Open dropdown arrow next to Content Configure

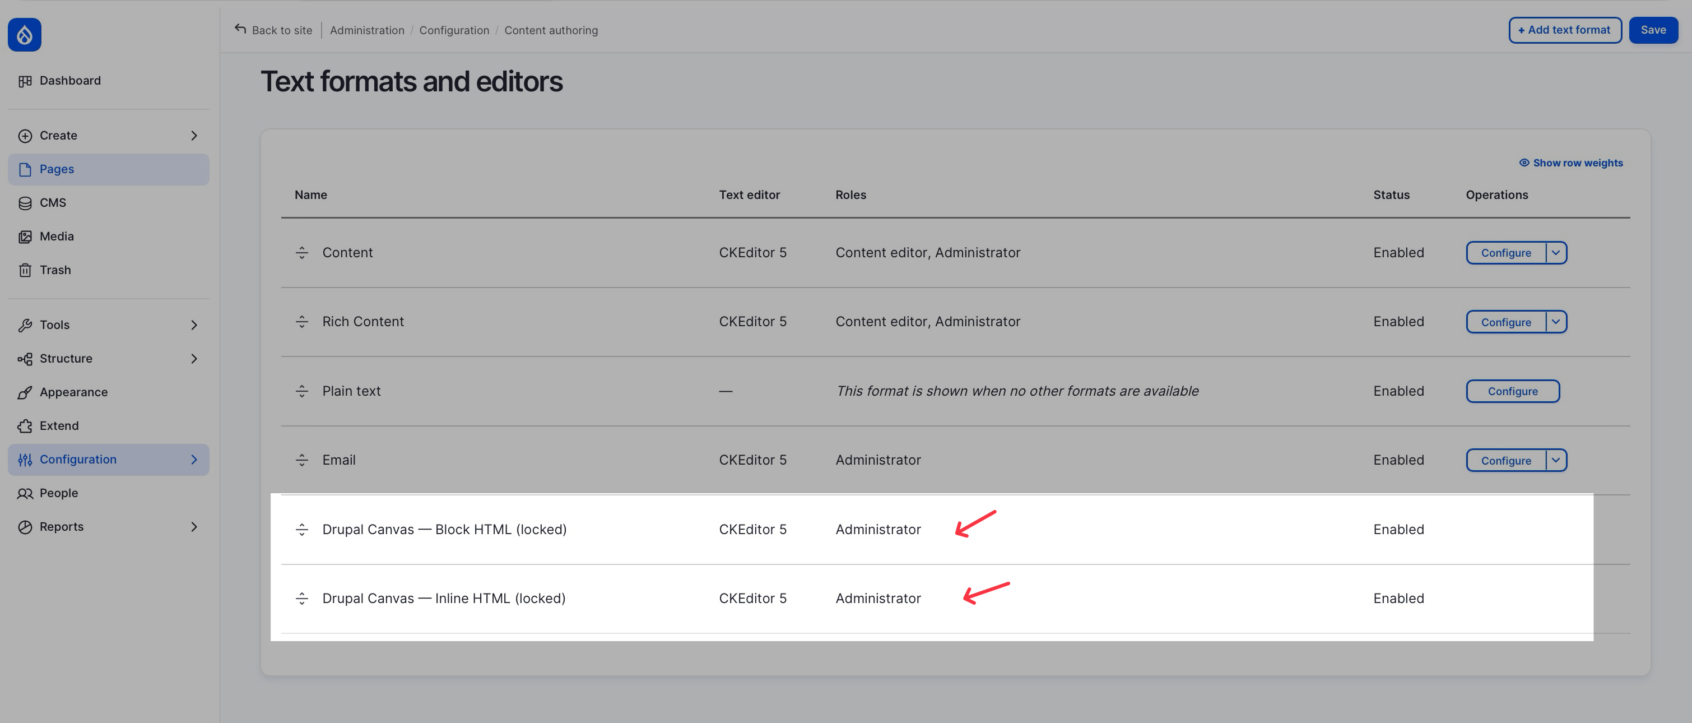(1556, 252)
